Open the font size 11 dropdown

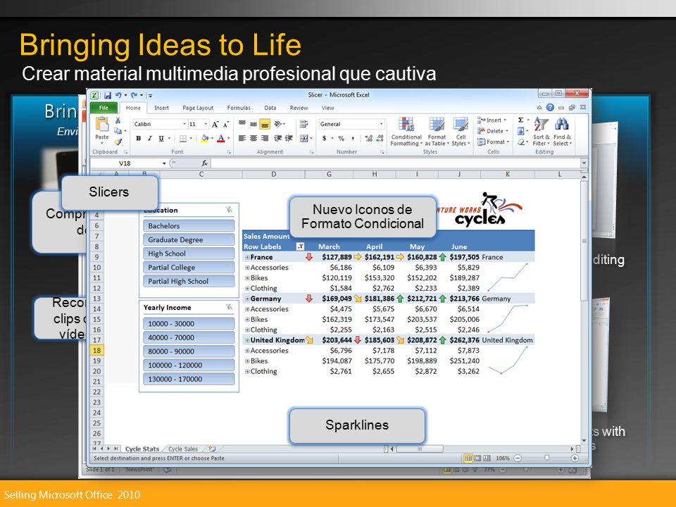pyautogui.click(x=206, y=124)
